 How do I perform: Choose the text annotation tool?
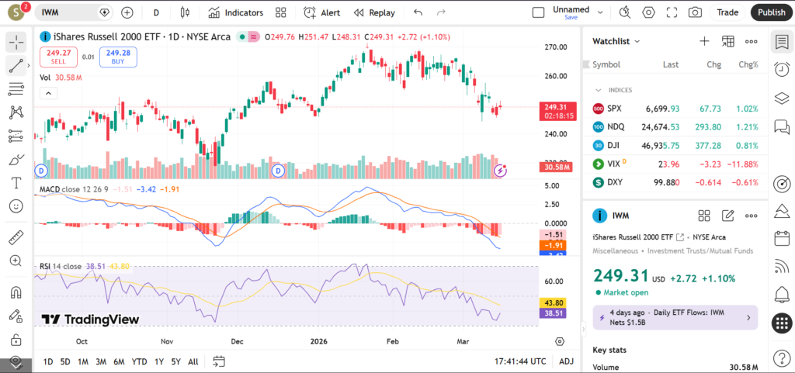[16, 183]
